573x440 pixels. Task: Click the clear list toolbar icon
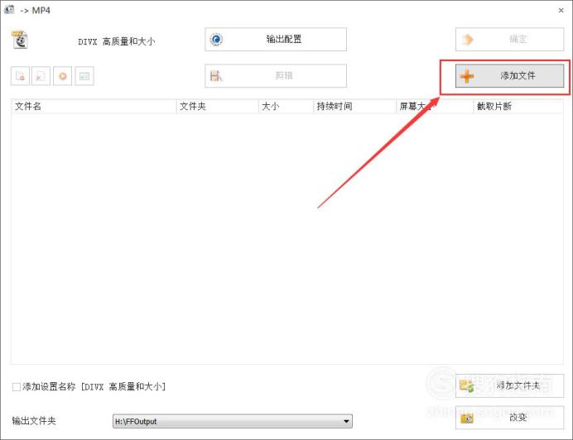pos(41,76)
